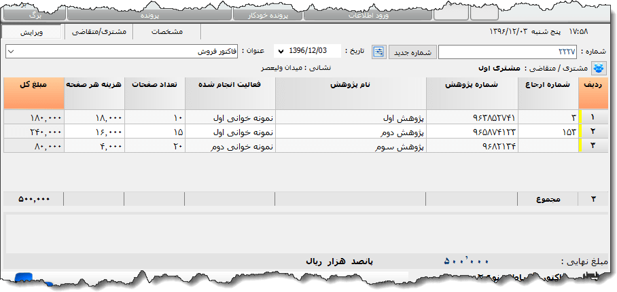
Task: Click the شماره جدید button
Action: click(412, 52)
